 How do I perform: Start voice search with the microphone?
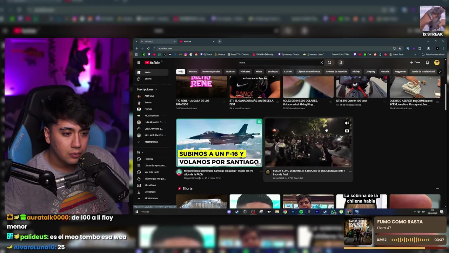point(340,63)
